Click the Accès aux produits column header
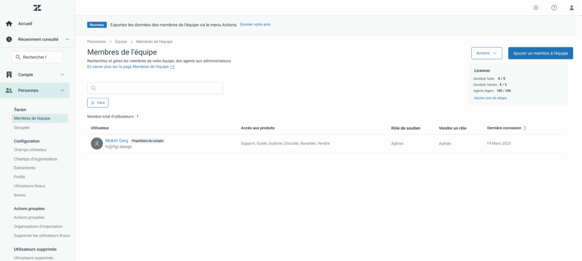 [257, 128]
